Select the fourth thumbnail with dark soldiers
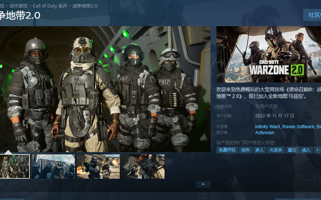The width and height of the screenshot is (321, 200). (x=143, y=166)
